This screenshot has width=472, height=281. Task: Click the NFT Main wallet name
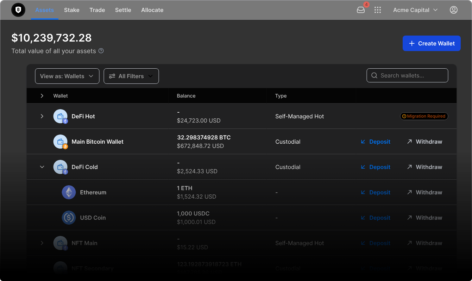tap(84, 243)
